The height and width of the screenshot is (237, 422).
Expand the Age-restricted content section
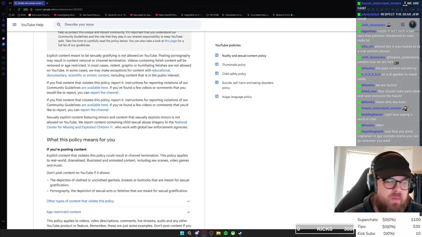click(118, 212)
